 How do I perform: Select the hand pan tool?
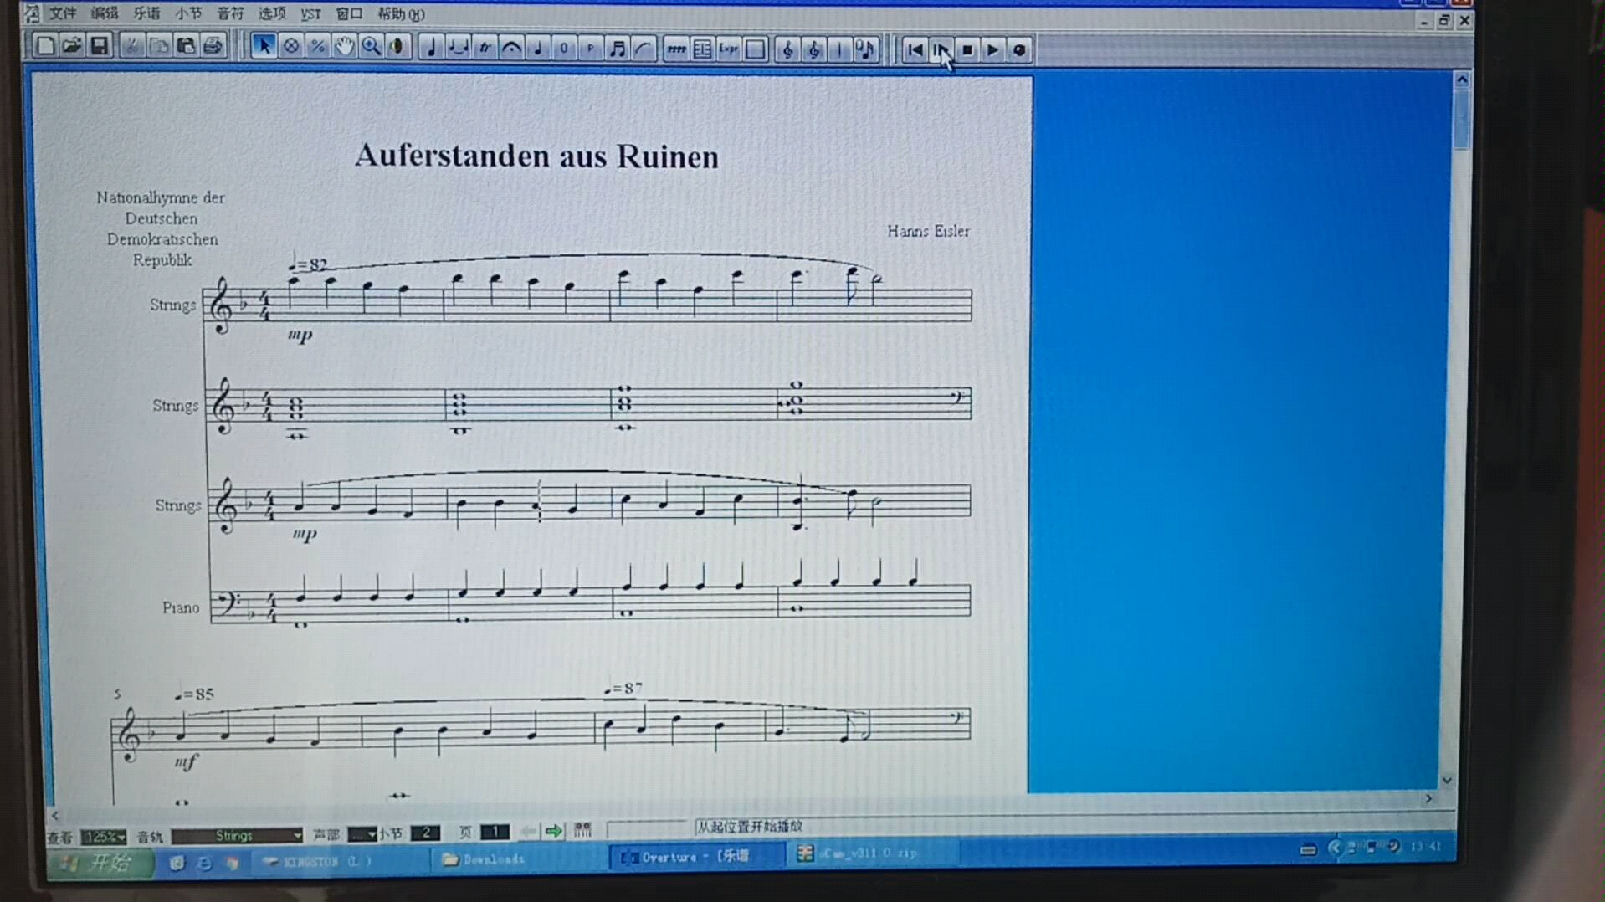344,47
